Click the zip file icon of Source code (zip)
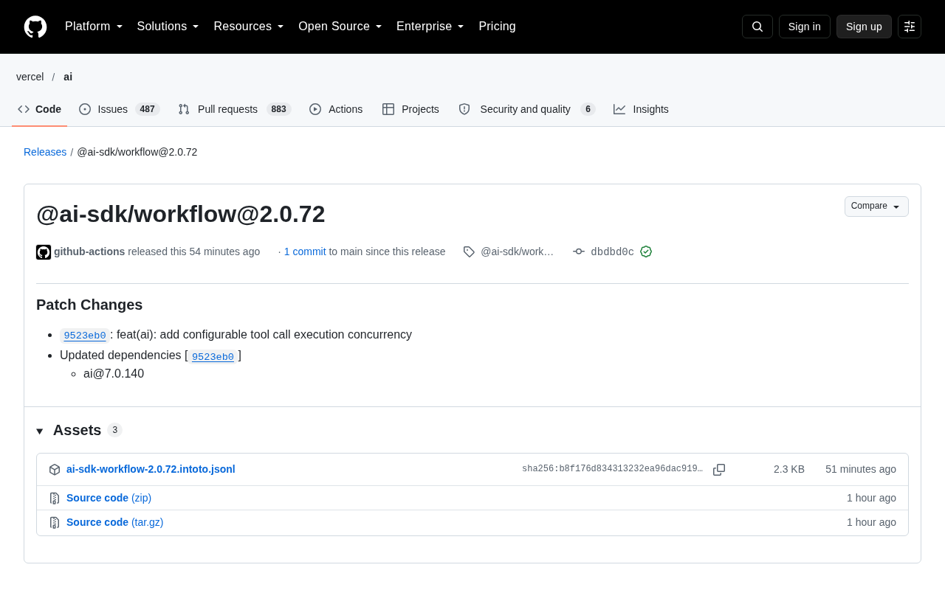The width and height of the screenshot is (945, 590). pos(55,498)
